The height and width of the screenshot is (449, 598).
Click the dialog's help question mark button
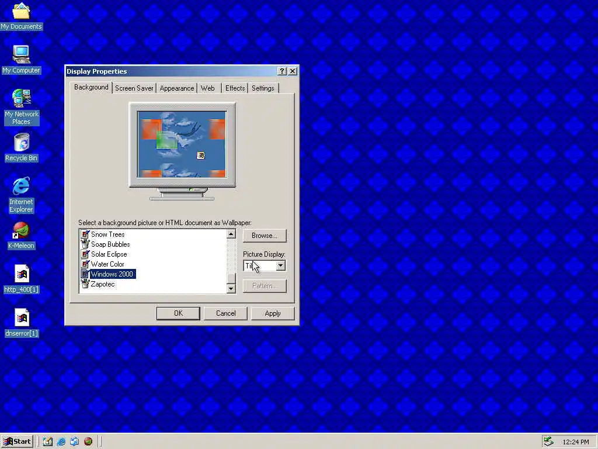click(282, 71)
